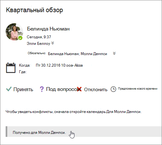
Task: Click the Элли Беллоу recipient name
Action: pyautogui.click(x=38, y=44)
